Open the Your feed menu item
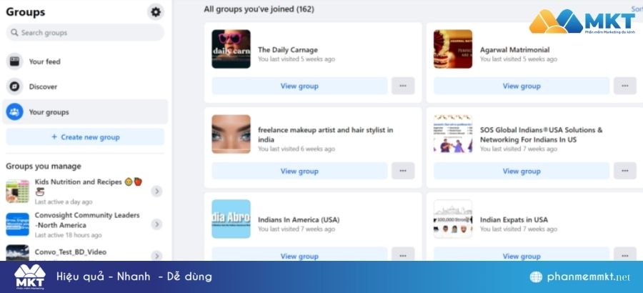 (85, 61)
